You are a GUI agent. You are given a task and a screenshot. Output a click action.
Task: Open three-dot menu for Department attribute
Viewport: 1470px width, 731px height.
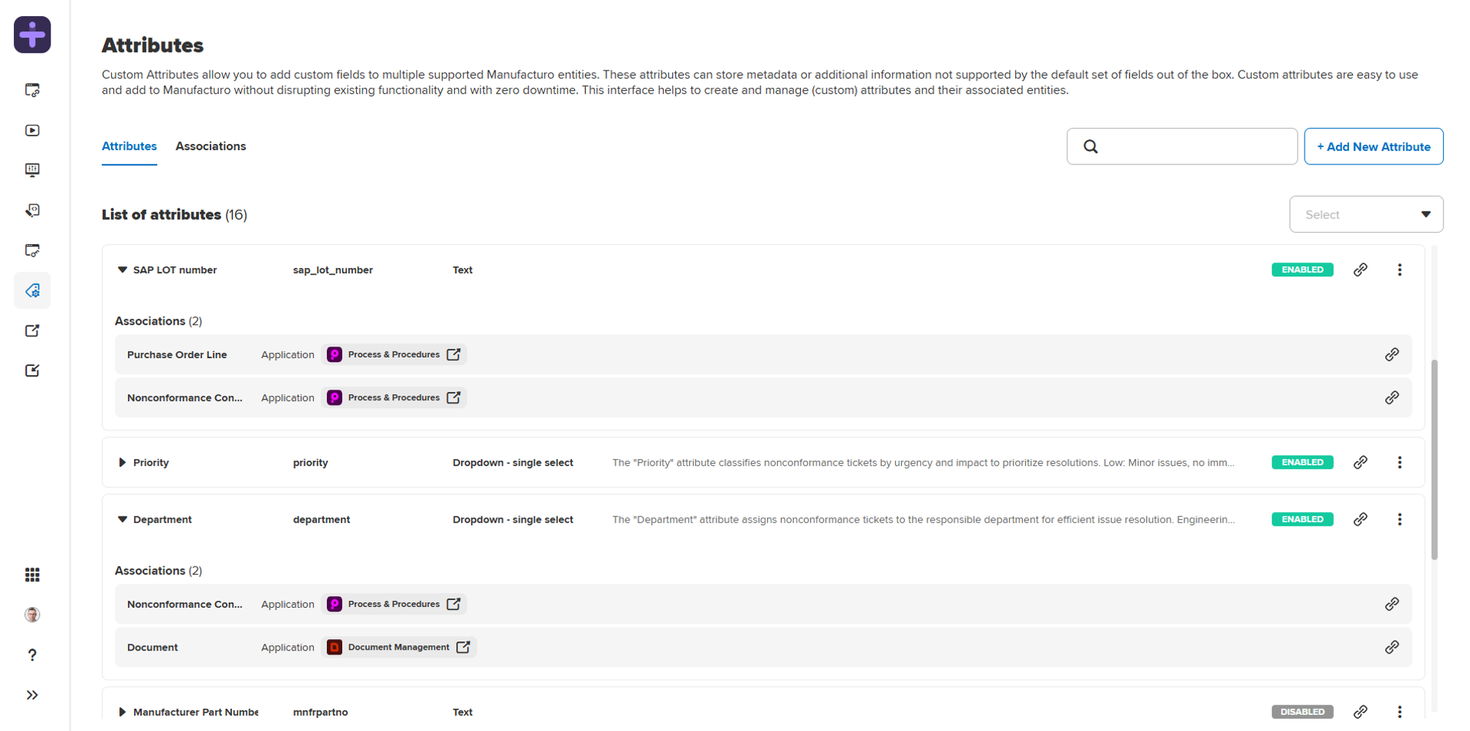[1399, 519]
